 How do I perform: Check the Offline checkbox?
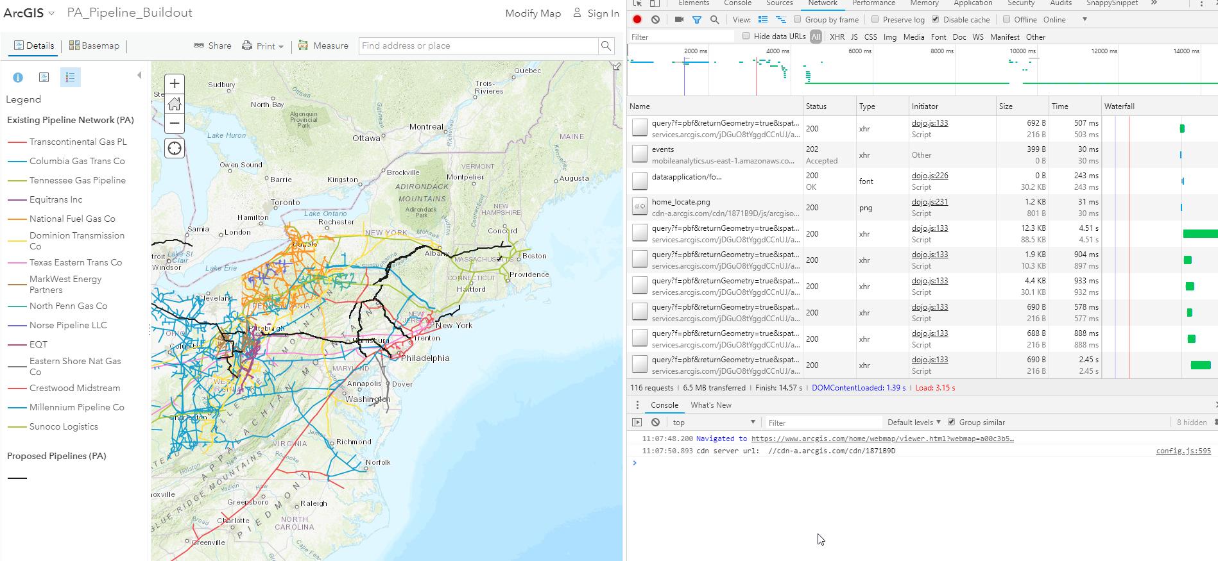(x=1006, y=20)
